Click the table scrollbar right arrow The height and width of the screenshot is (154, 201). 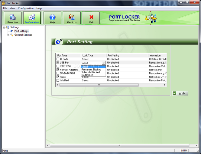click(165, 85)
